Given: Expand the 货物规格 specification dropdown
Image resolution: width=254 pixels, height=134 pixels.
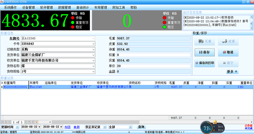Looking at the screenshot, I should [93, 71].
